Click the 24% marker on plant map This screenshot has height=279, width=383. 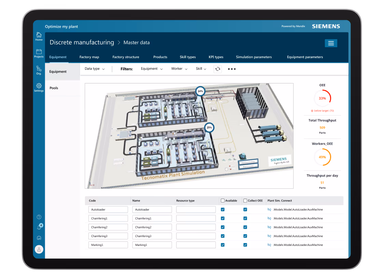(x=200, y=91)
